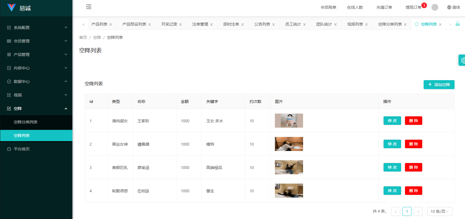Click the settings gear on the right edge

click(x=462, y=60)
